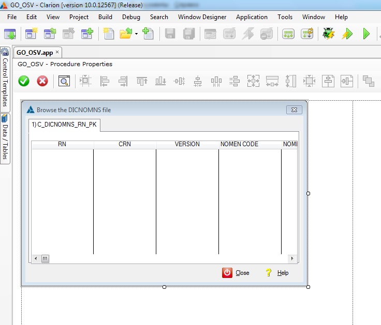This screenshot has height=325, width=381.
Task: Open the dropdown arrow beside Open folder icon
Action: [136, 34]
